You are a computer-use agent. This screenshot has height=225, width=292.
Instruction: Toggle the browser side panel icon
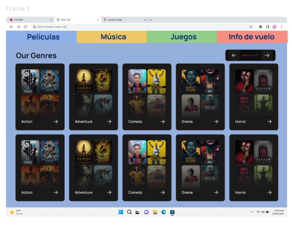[267, 27]
